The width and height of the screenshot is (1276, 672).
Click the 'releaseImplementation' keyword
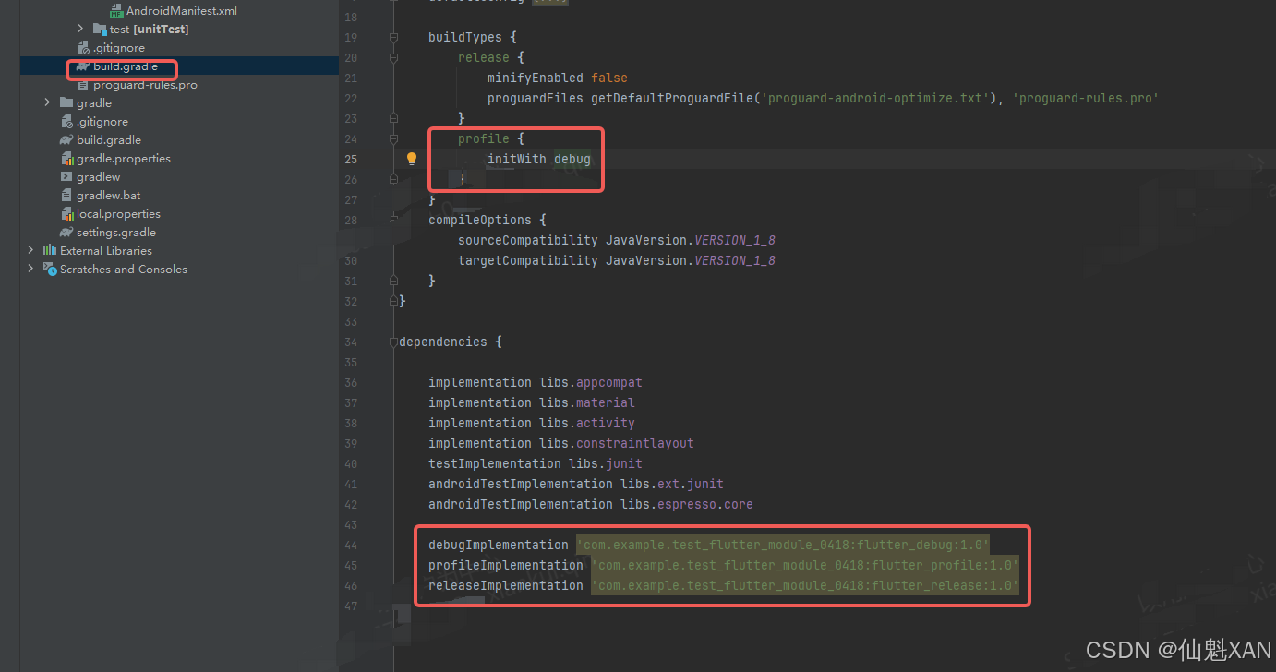(x=506, y=586)
